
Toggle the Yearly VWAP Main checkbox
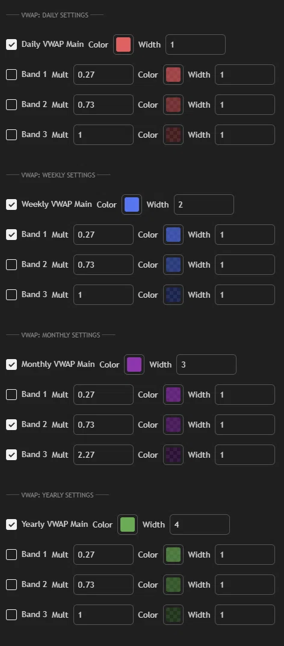pyautogui.click(x=11, y=524)
